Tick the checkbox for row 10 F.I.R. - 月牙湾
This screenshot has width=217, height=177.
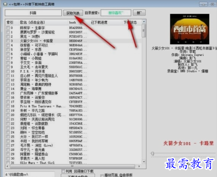pos(8,71)
